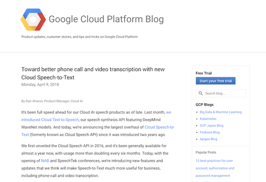This screenshot has height=182, width=266.
Task: Click the Free Trial heading in sidebar
Action: click(204, 73)
